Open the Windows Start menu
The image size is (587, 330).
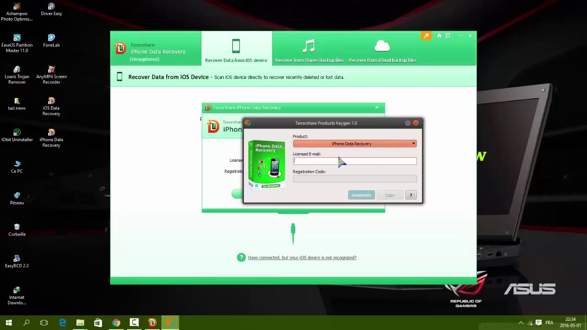click(x=9, y=323)
